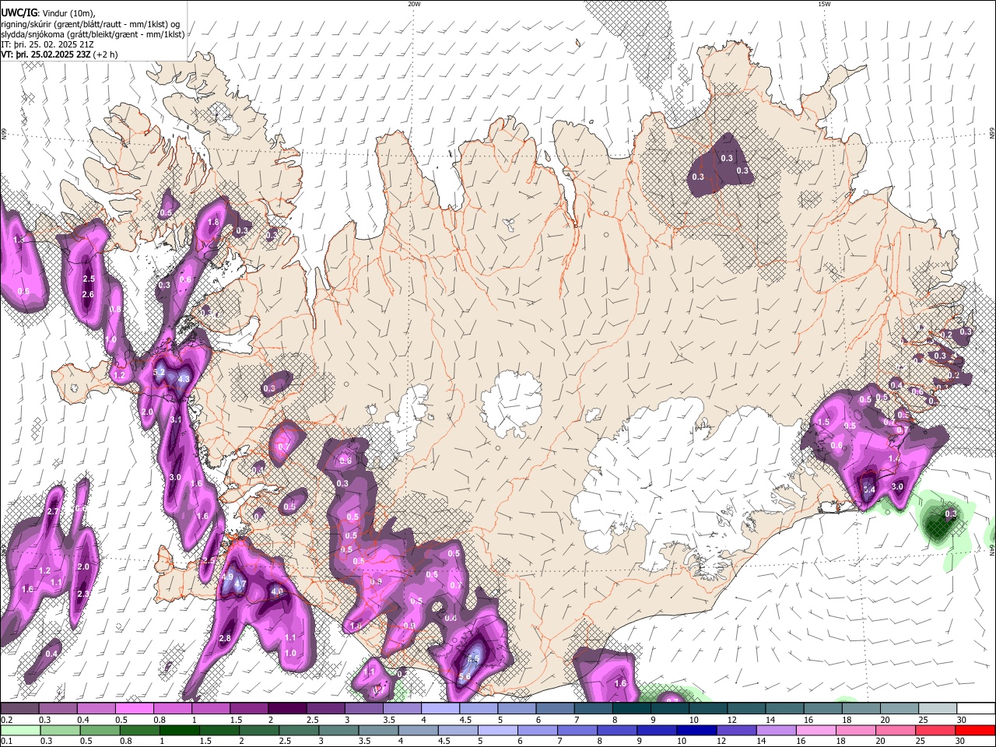Click the bright pink swatch above top-row label 0.5
Viewport: 996px width, 747px height.
point(134,709)
